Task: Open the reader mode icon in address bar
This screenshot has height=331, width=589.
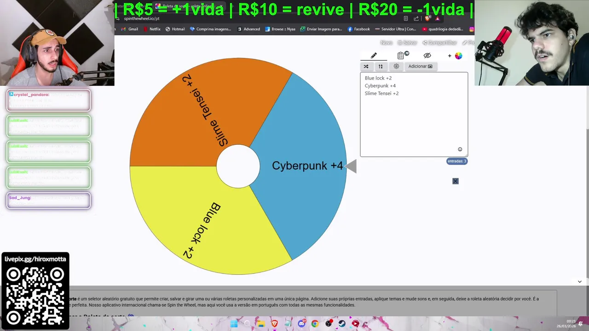Action: [x=405, y=18]
